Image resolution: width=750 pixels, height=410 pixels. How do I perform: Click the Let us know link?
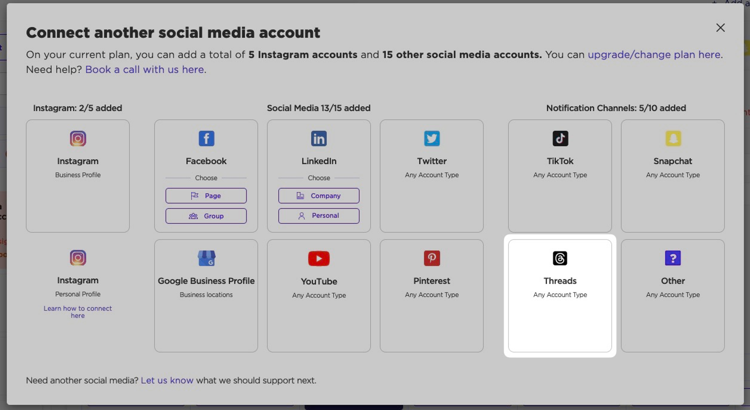[x=167, y=381]
